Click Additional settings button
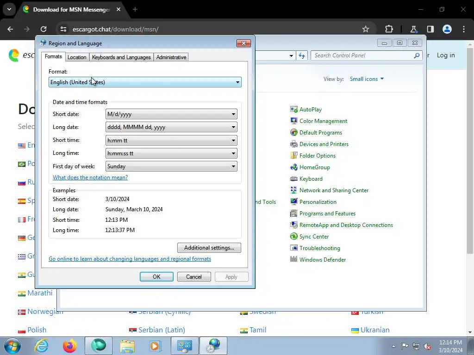The width and height of the screenshot is (474, 355). coord(209,248)
